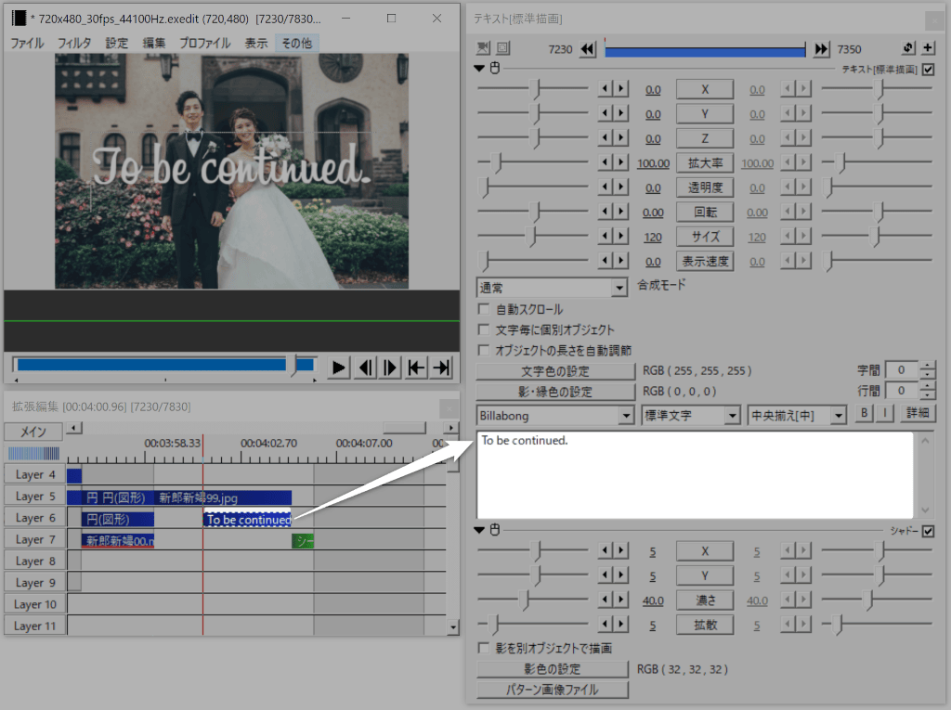Open the フィルタ menu
The width and height of the screenshot is (951, 710).
(74, 43)
